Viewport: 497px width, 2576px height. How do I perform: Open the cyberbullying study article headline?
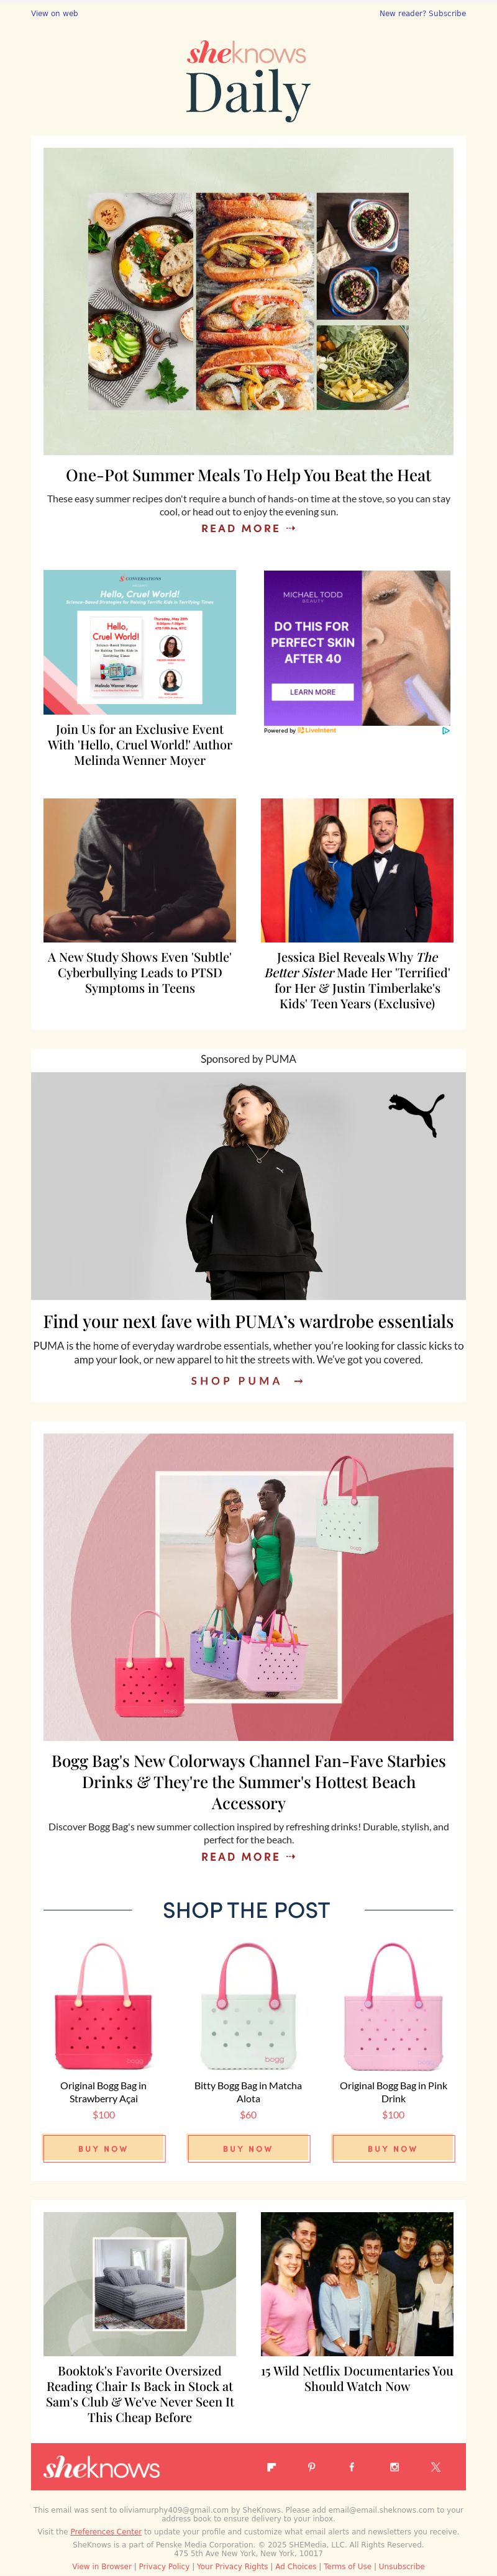(140, 973)
